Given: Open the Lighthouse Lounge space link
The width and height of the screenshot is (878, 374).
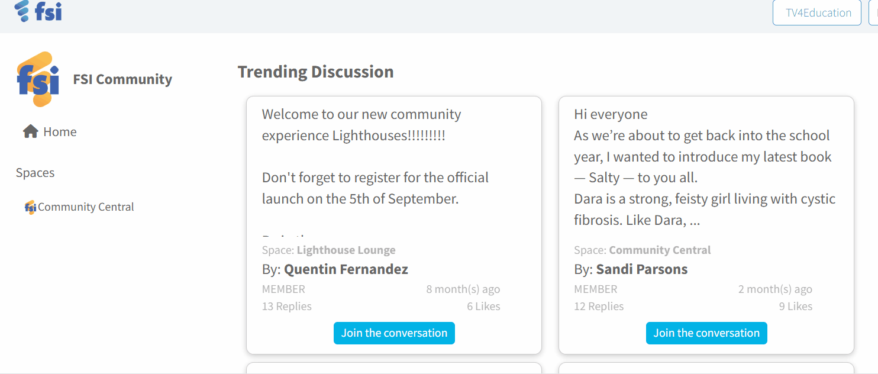Looking at the screenshot, I should (x=346, y=250).
